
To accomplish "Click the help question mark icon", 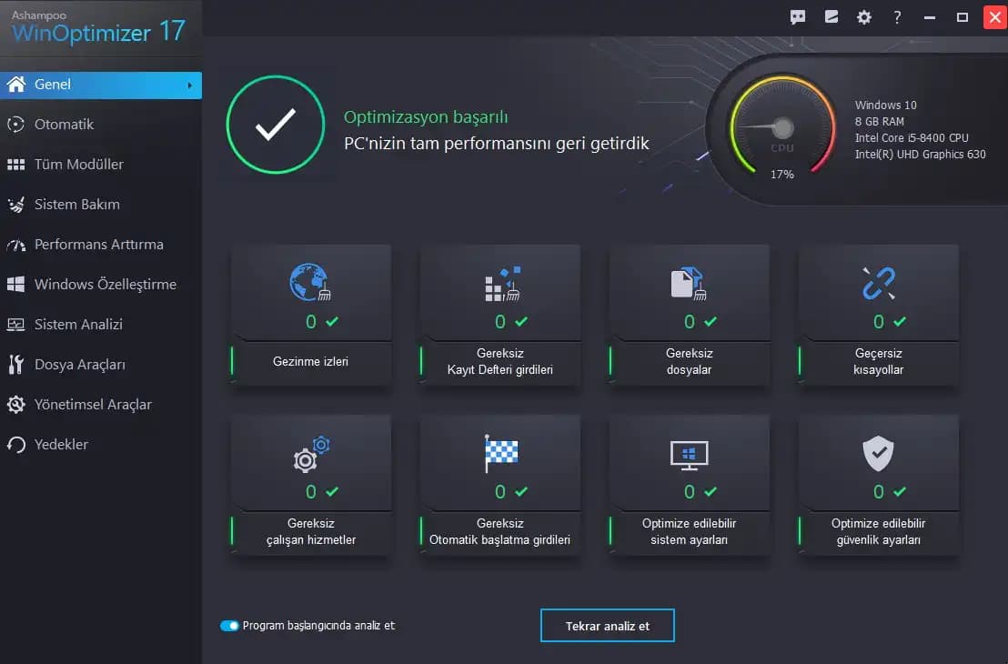I will tap(897, 17).
